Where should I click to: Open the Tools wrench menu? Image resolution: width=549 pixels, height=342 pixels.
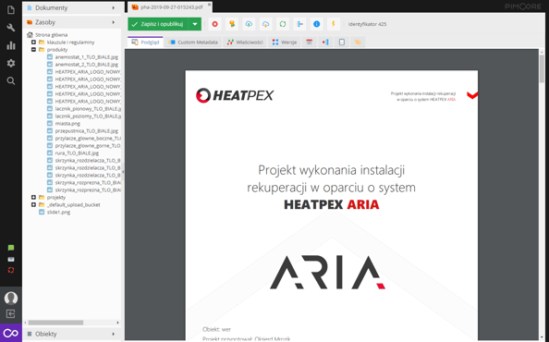point(11,28)
